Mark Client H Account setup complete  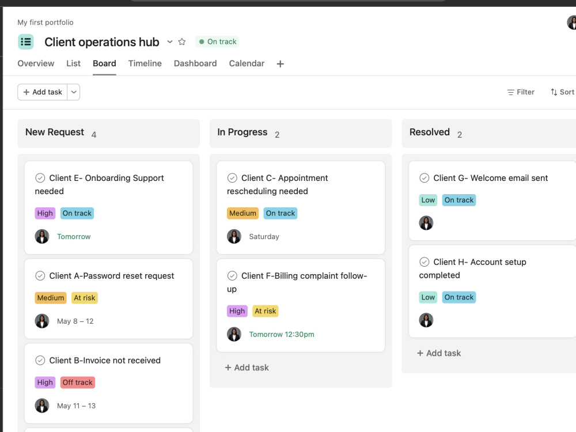(425, 262)
